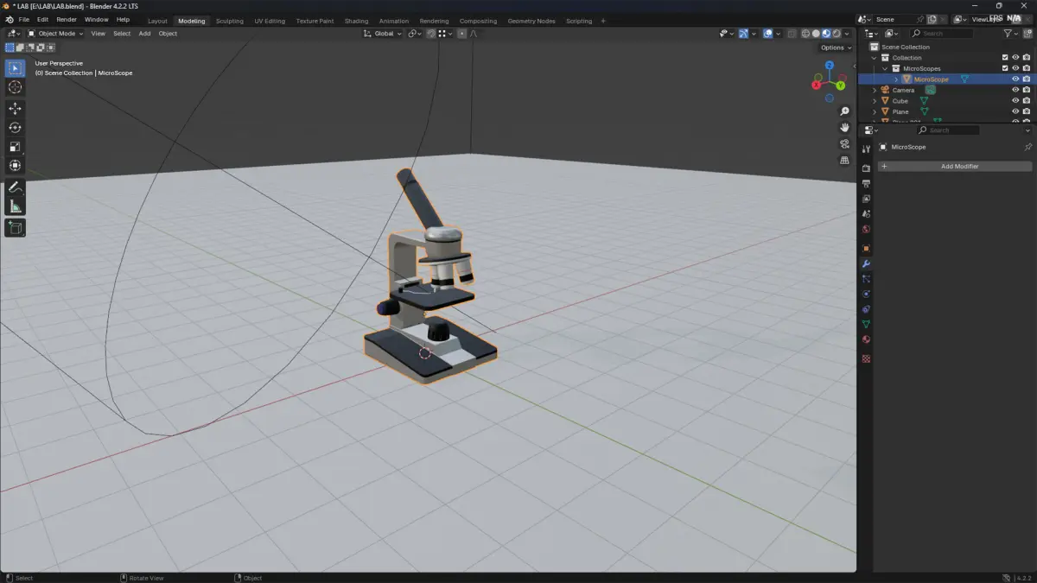This screenshot has width=1037, height=583.
Task: Switch to Rendered viewport shading
Action: pyautogui.click(x=836, y=34)
